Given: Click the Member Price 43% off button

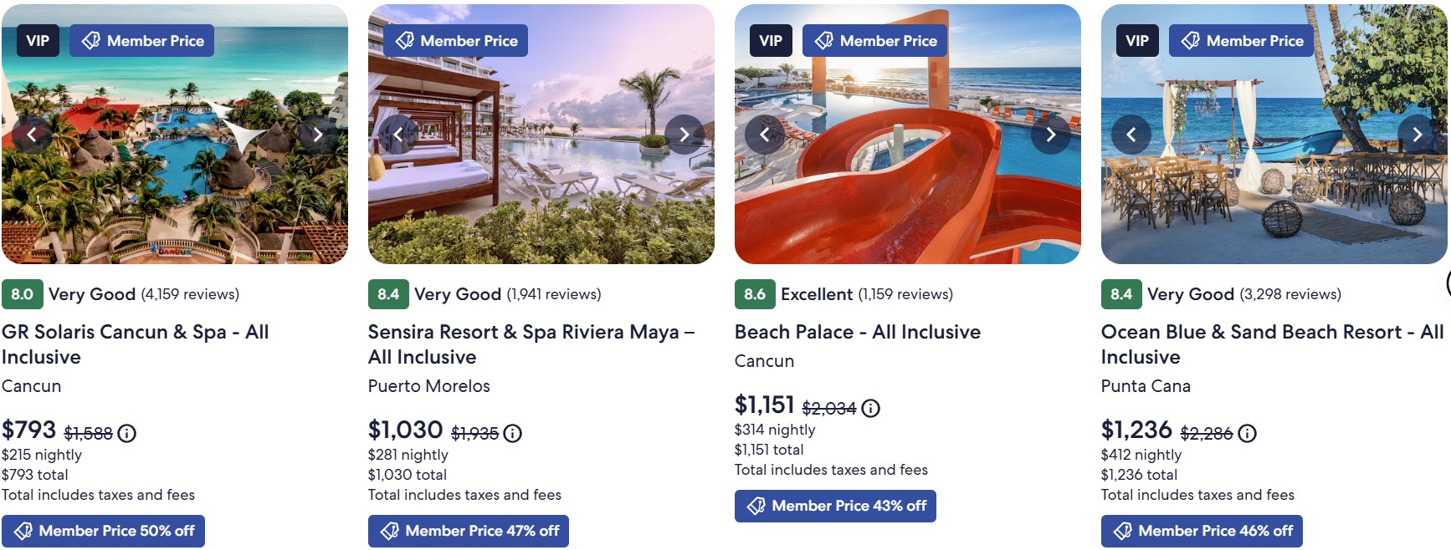Looking at the screenshot, I should 834,505.
